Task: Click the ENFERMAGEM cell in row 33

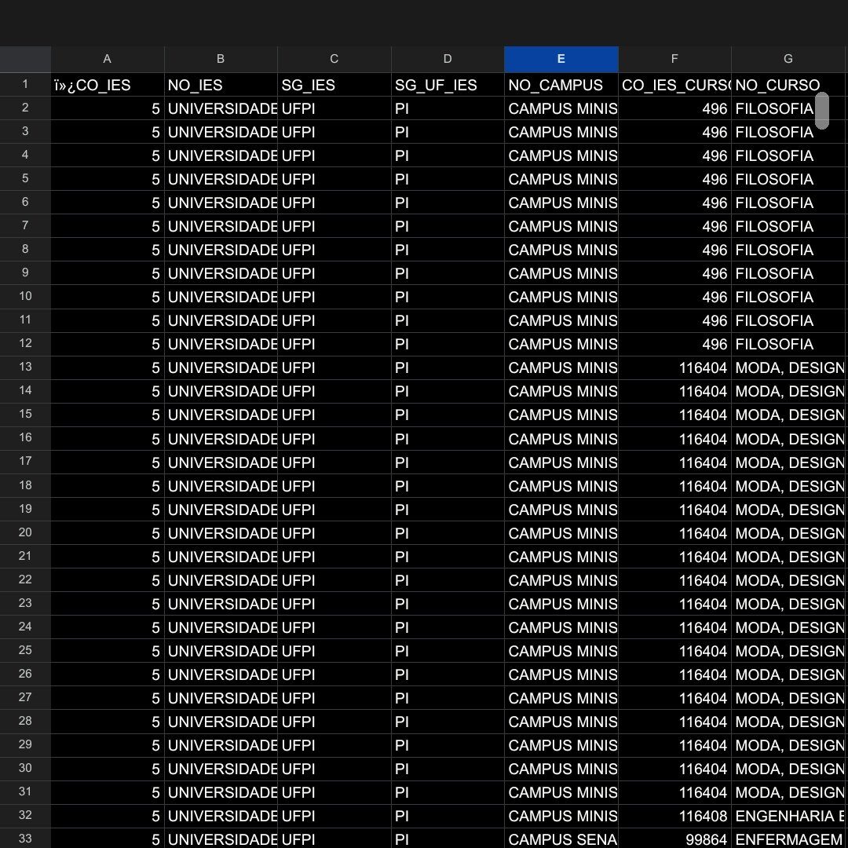Action: 788,839
